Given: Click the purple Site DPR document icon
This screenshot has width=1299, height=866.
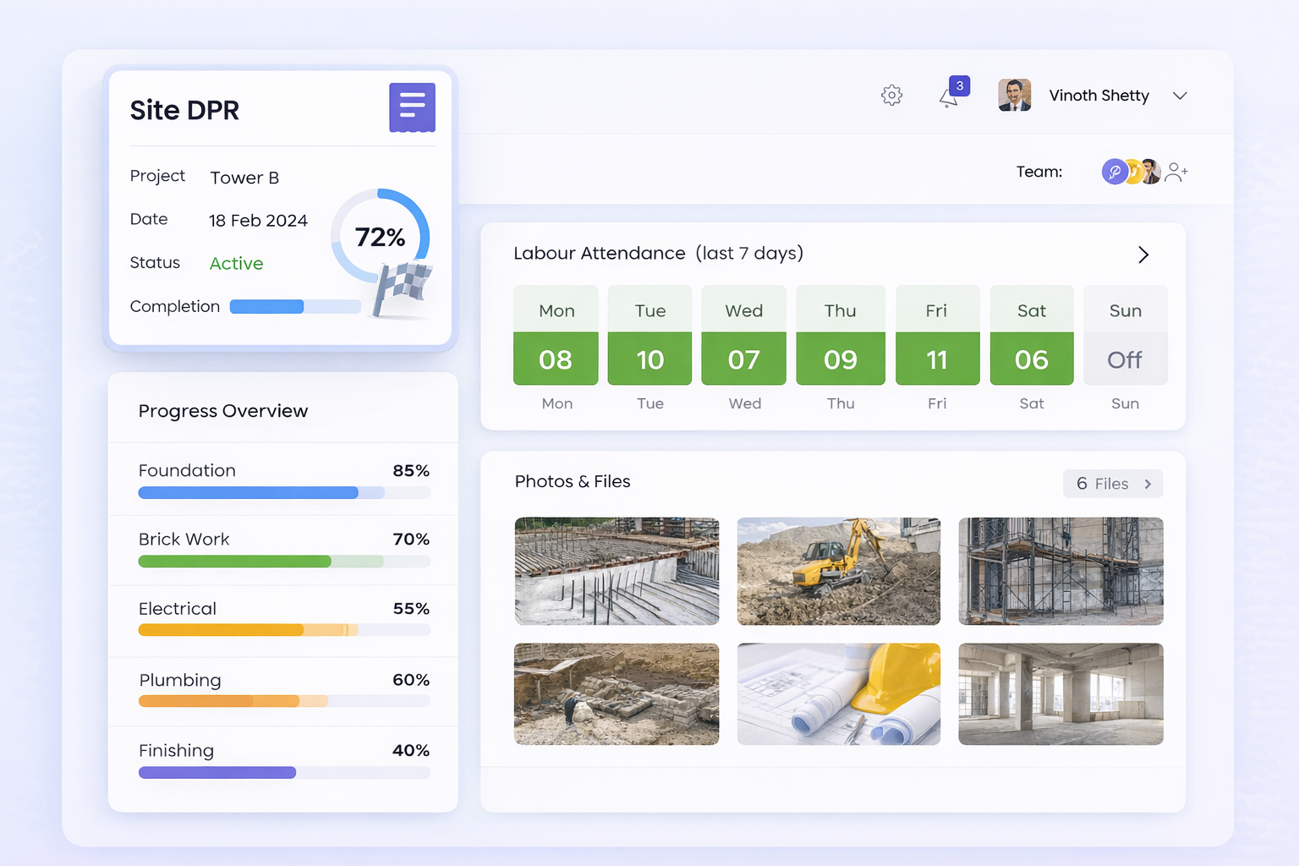Looking at the screenshot, I should pyautogui.click(x=412, y=107).
